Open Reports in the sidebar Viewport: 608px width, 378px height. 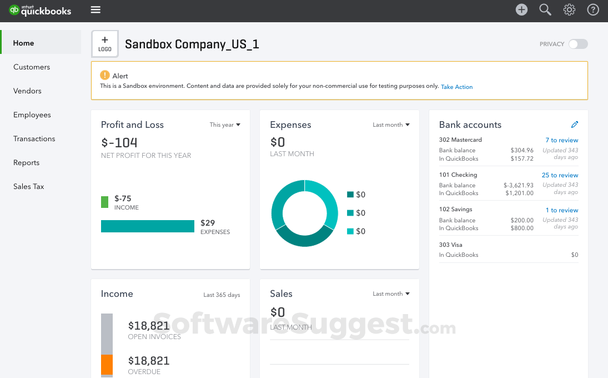(26, 162)
